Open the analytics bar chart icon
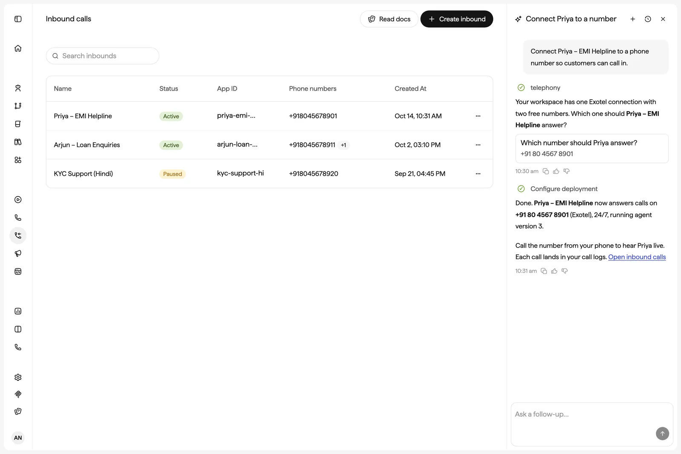The height and width of the screenshot is (454, 681). (18, 311)
